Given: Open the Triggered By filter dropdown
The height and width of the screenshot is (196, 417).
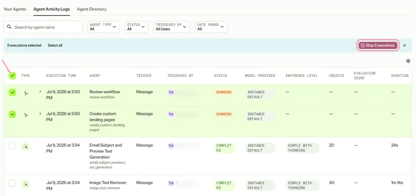Looking at the screenshot, I should (x=171, y=27).
